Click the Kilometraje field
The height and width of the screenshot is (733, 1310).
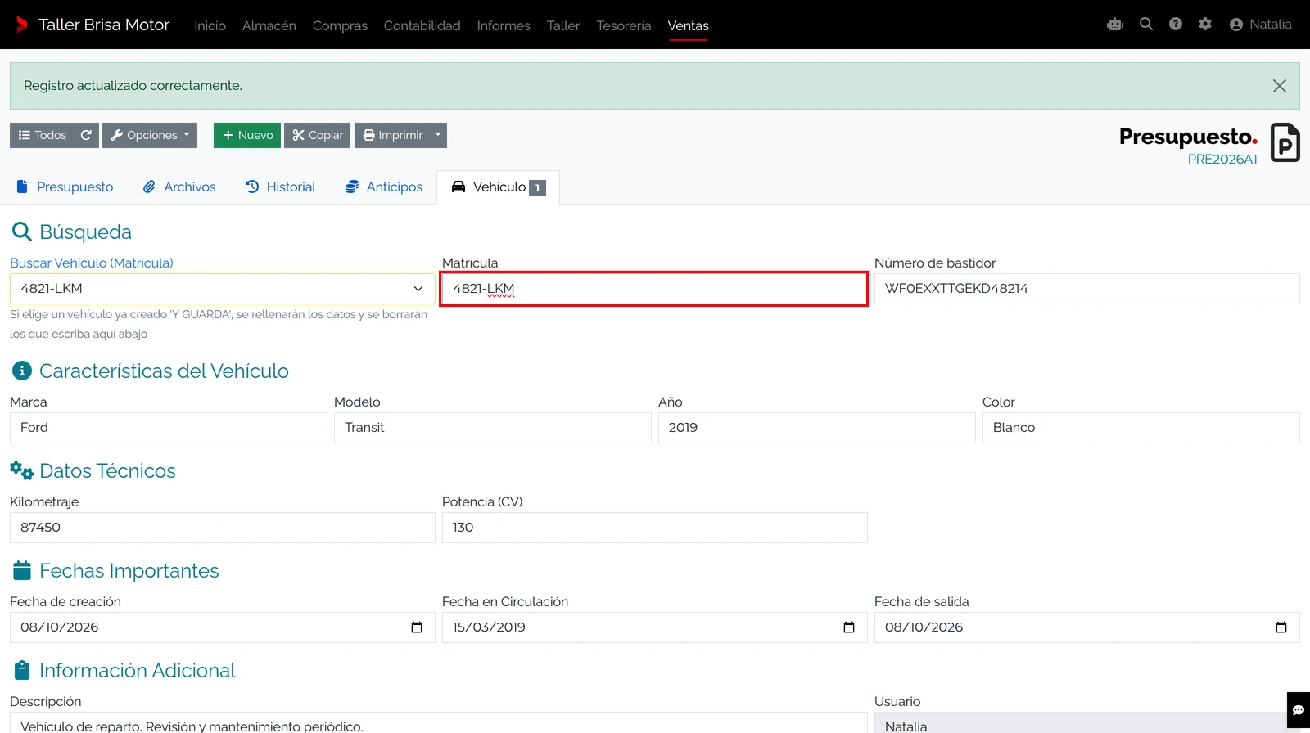click(x=222, y=528)
